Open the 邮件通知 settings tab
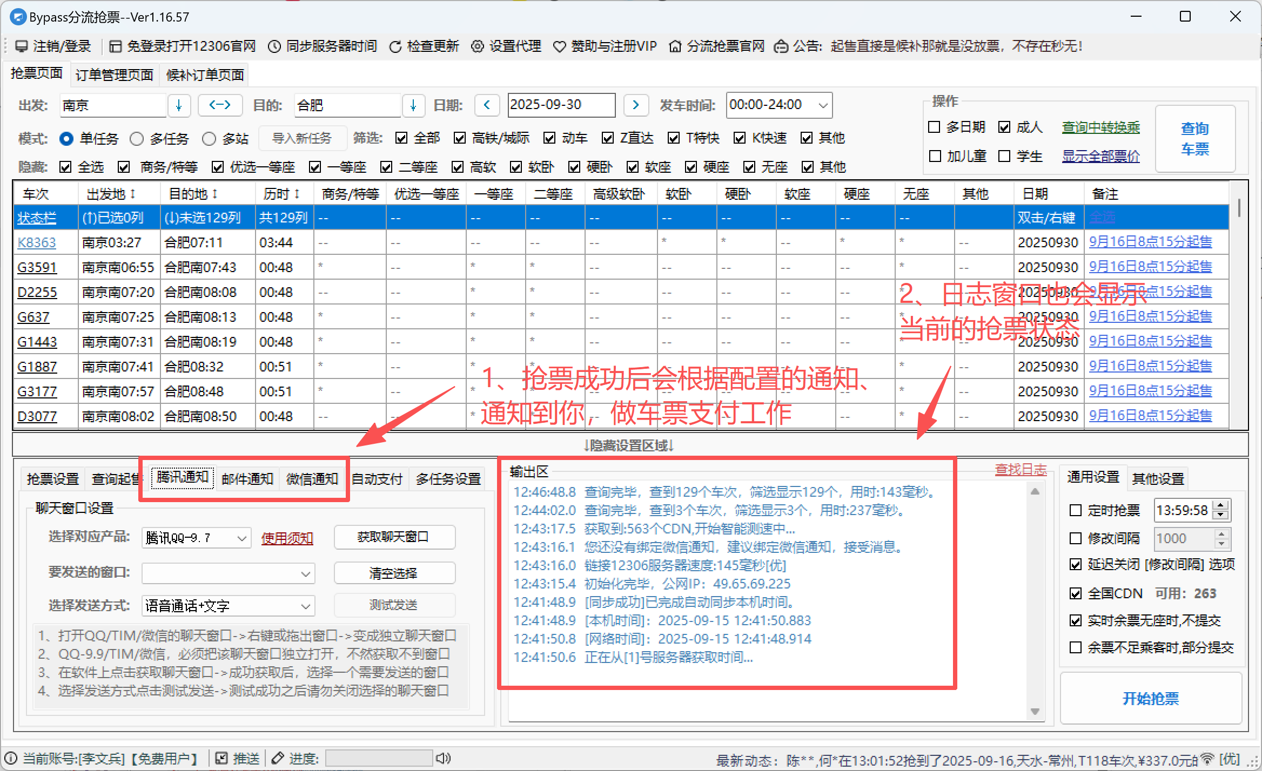 tap(247, 478)
